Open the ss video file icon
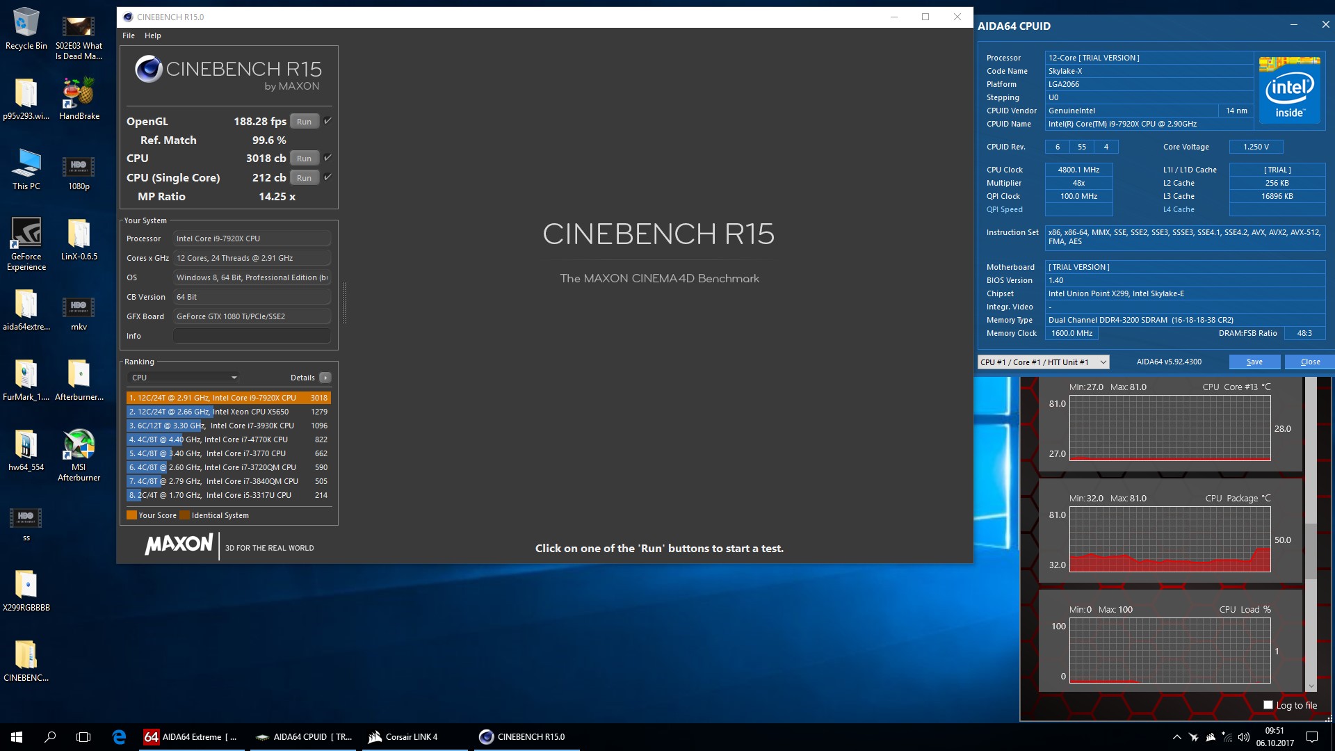The image size is (1335, 751). click(26, 523)
